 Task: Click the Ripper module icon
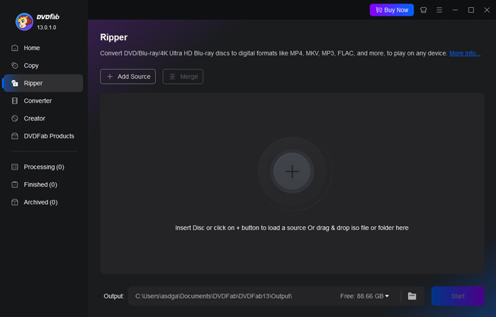pos(15,83)
